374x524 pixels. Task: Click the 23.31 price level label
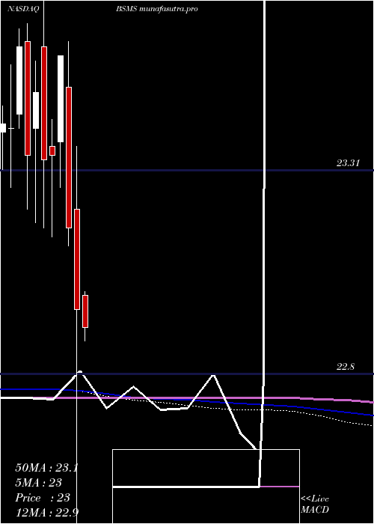pyautogui.click(x=348, y=163)
